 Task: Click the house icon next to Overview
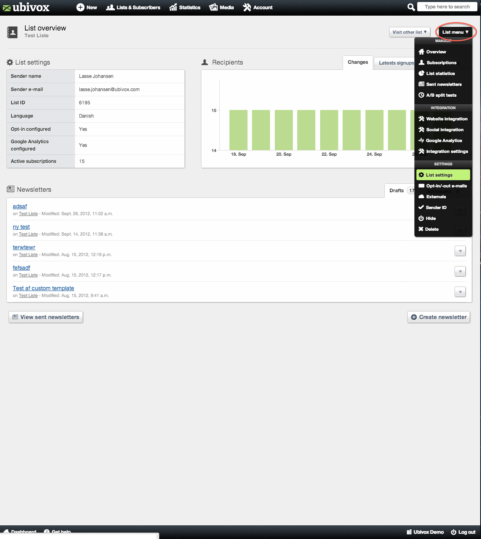[421, 52]
